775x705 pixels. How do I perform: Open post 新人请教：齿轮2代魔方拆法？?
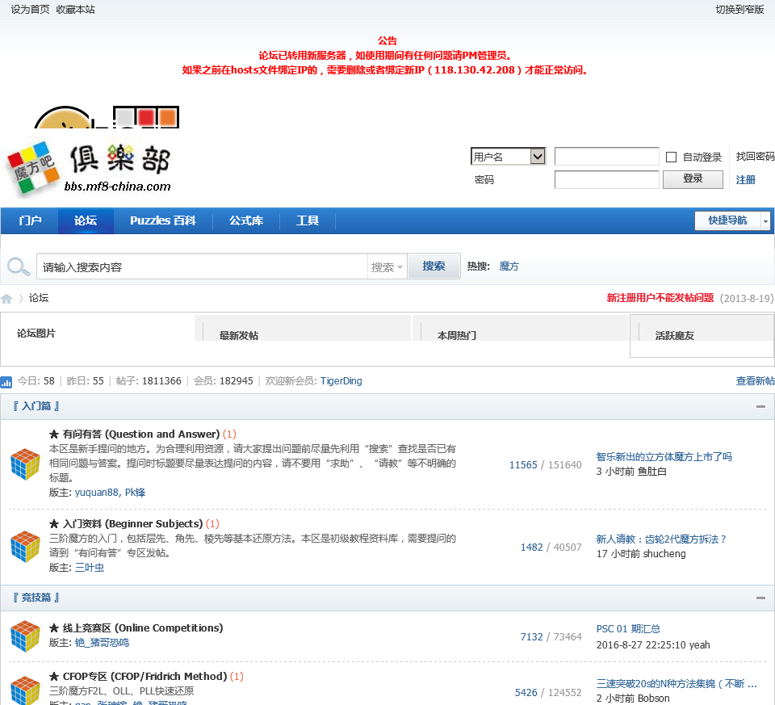click(661, 539)
